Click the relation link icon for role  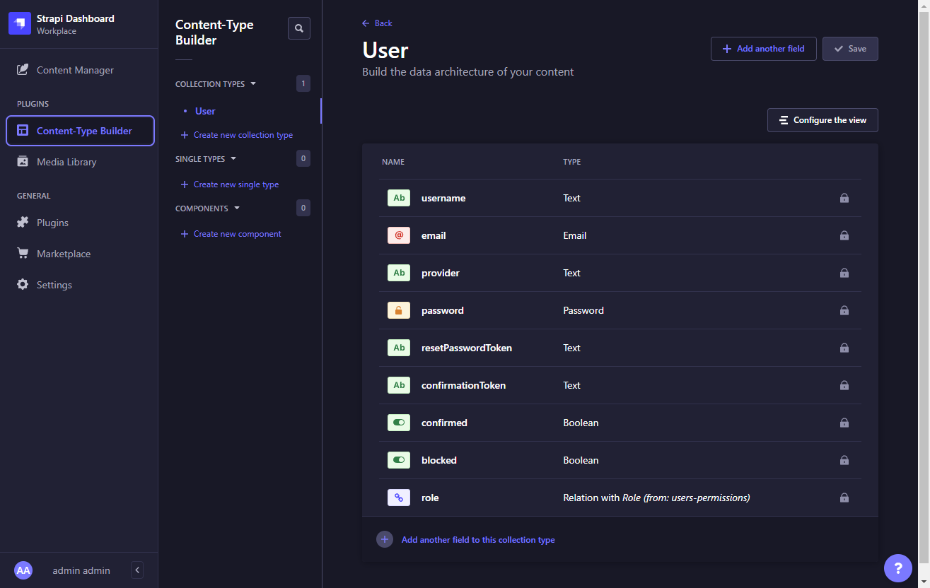(x=399, y=498)
